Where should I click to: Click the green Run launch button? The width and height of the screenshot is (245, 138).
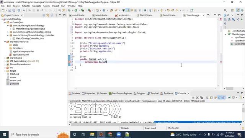76,10
